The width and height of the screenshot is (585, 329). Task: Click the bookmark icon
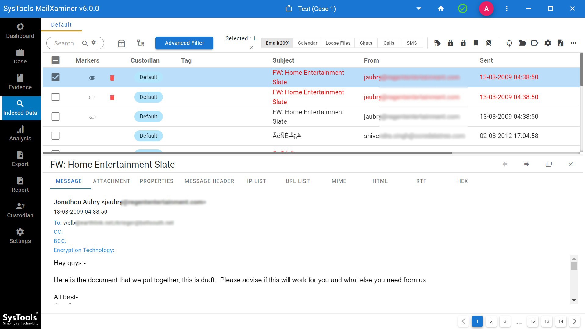(476, 43)
